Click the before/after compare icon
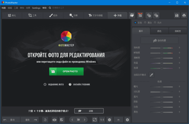Screen dimensions: 189x124 pos(61,120)
